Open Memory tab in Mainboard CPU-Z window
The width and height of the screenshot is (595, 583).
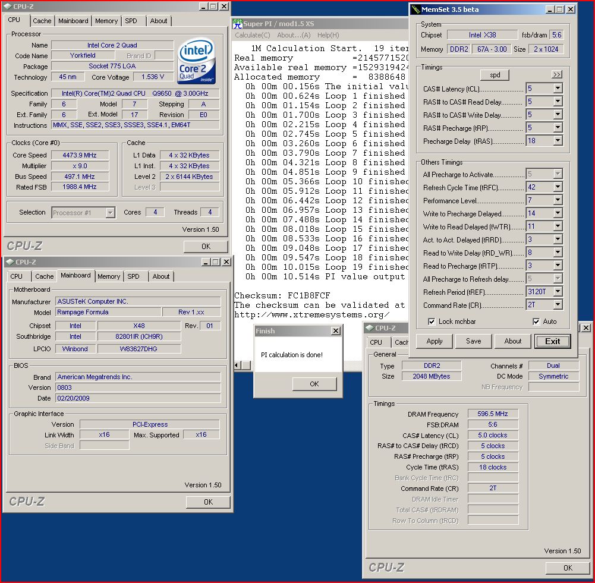109,276
